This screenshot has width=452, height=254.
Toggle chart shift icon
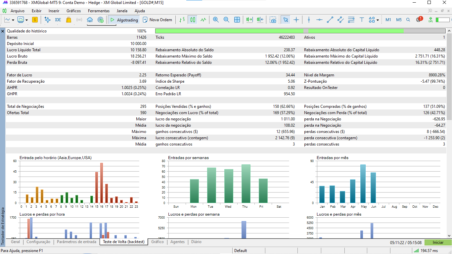pos(260,20)
